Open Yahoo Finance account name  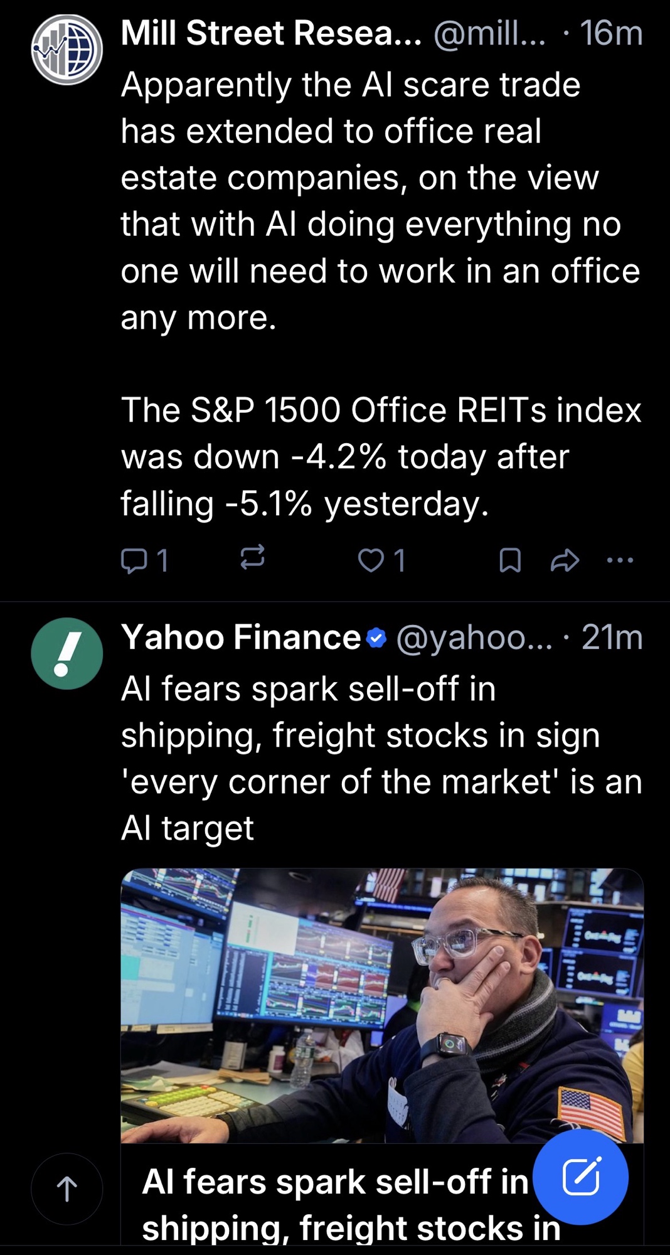(x=242, y=638)
